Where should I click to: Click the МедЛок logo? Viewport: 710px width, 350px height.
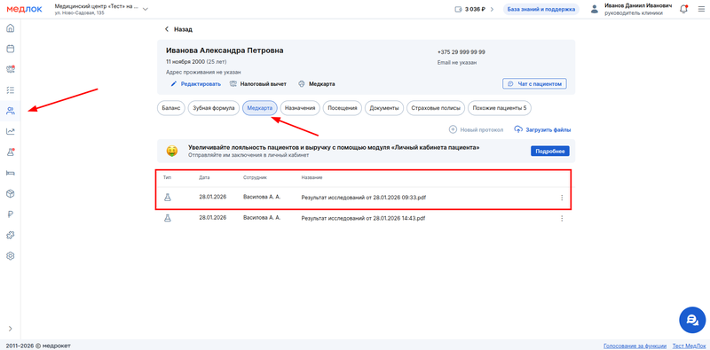pyautogui.click(x=25, y=9)
